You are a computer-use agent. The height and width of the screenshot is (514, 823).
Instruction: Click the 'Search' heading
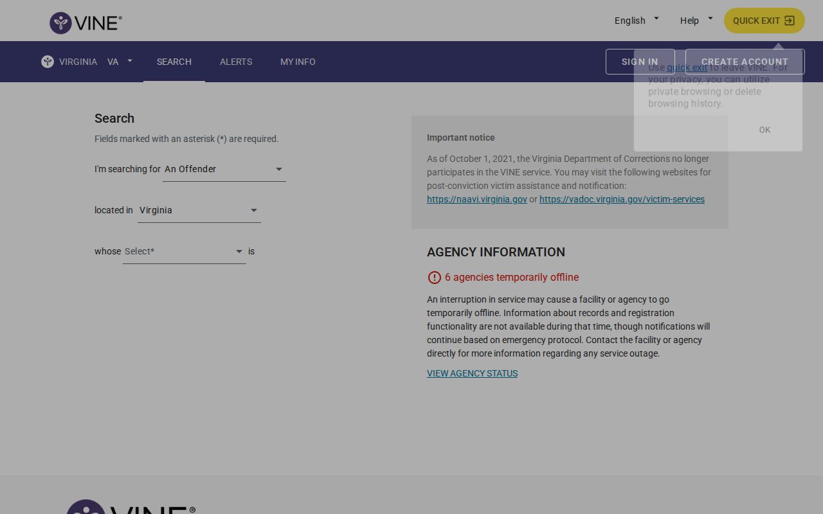coord(114,118)
